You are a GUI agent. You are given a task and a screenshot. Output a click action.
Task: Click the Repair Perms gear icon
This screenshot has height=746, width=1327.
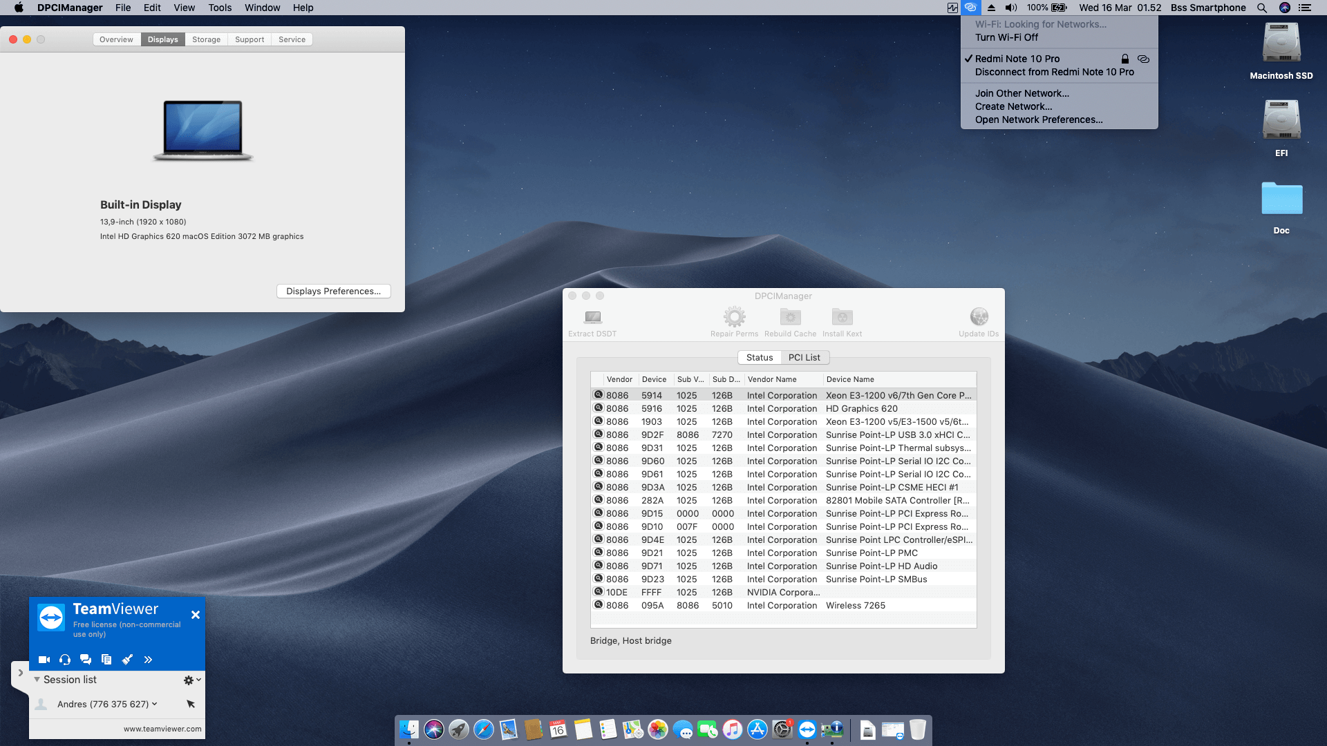734,317
